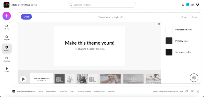Select the bottle illustration slide thumbnail

pyautogui.click(x=65, y=79)
